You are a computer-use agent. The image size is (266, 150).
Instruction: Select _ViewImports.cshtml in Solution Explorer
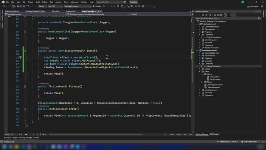[214, 85]
